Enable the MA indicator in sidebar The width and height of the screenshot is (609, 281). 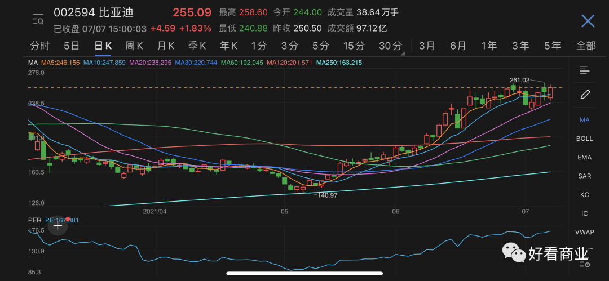(x=585, y=120)
